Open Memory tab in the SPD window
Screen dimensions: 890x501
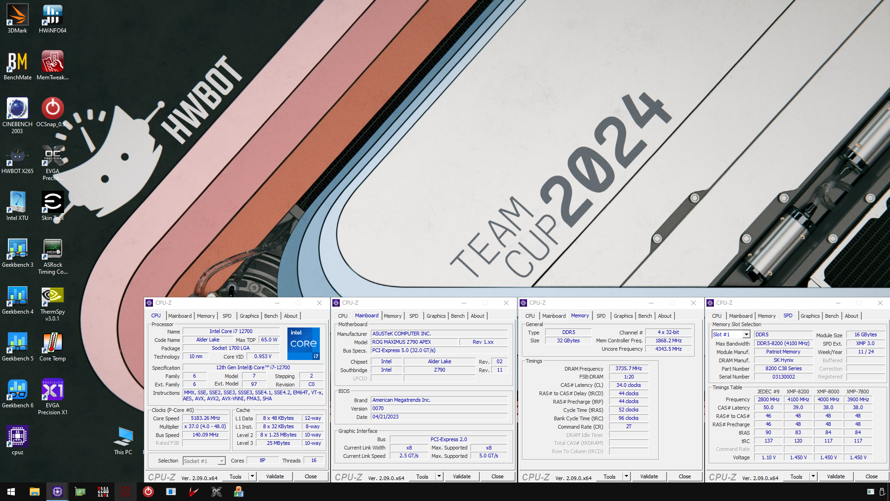[767, 316]
